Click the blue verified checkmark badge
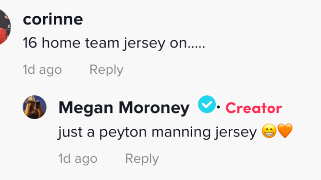Image resolution: width=321 pixels, height=180 pixels. click(207, 104)
